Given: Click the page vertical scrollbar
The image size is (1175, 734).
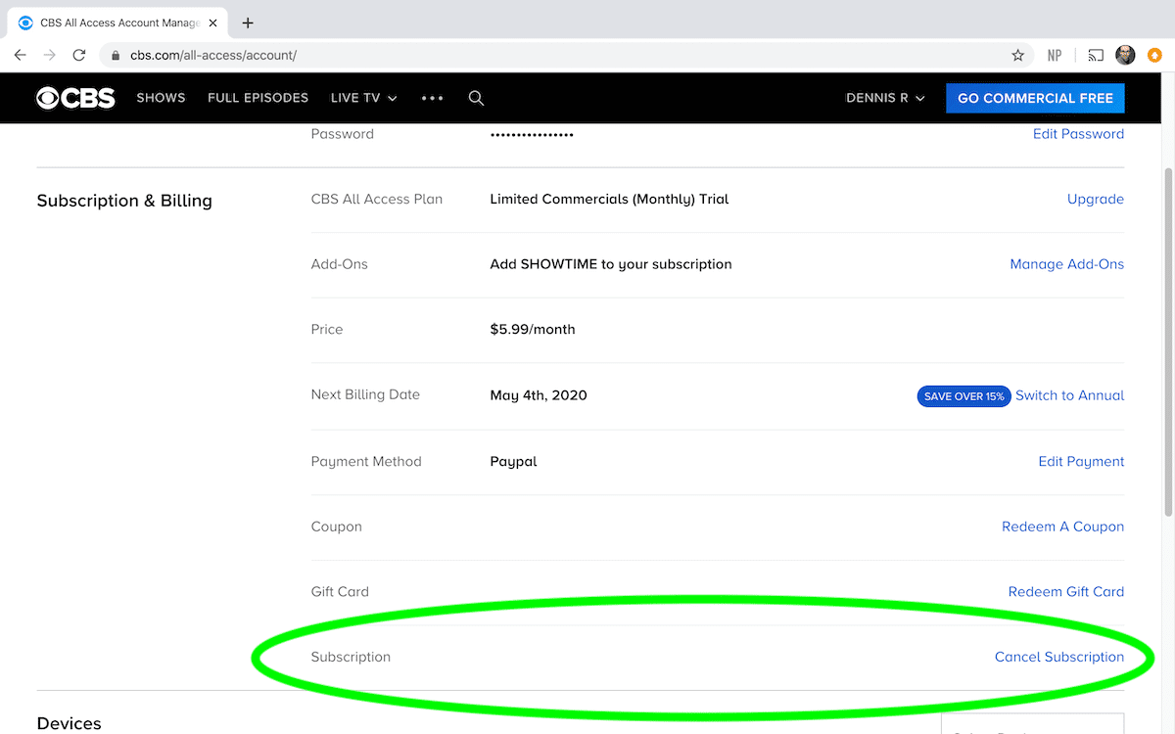Looking at the screenshot, I should pyautogui.click(x=1166, y=343).
